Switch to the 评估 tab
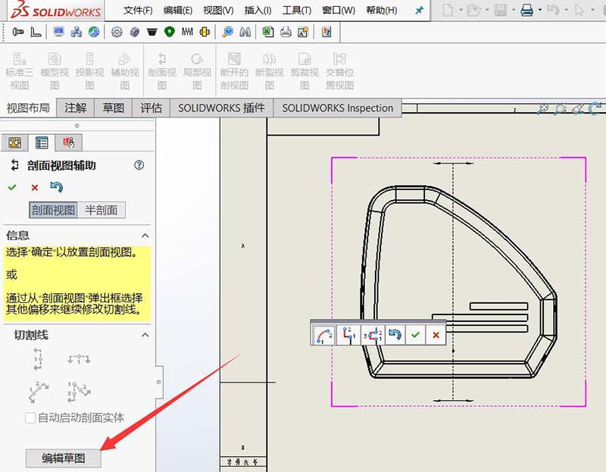 click(x=151, y=108)
